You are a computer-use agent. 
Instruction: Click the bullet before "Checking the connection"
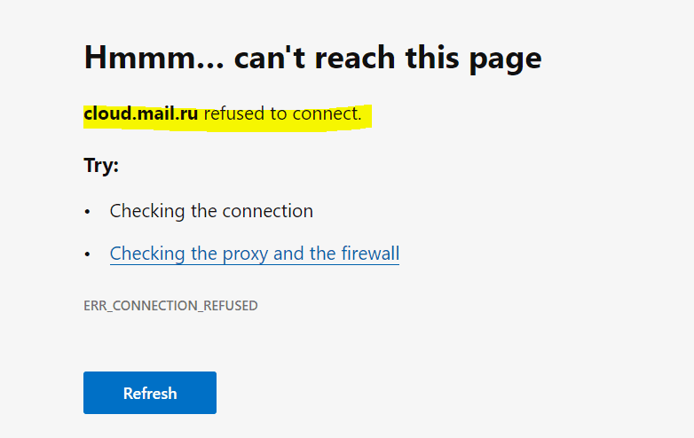(88, 212)
